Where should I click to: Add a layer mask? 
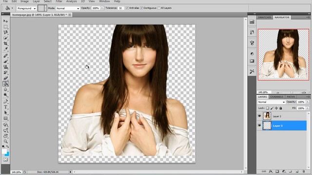coord(277,172)
